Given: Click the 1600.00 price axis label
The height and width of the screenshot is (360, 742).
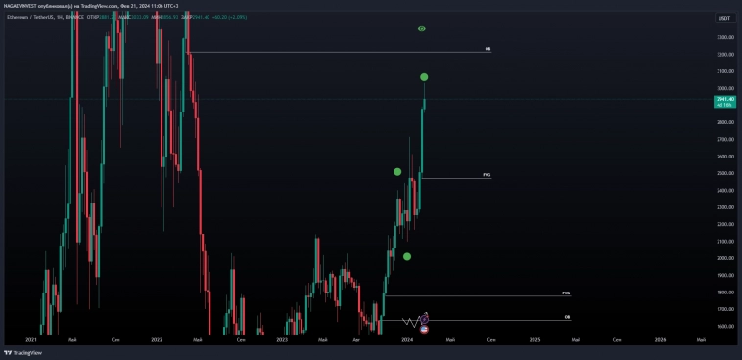Looking at the screenshot, I should click(x=725, y=327).
